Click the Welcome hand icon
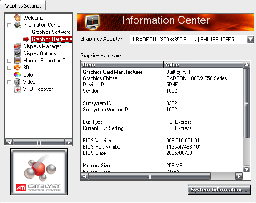 [x=17, y=18]
